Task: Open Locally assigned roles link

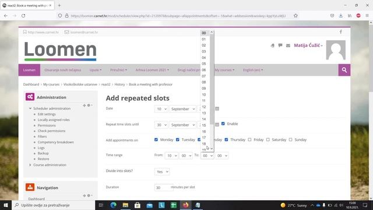Action: coord(54,120)
